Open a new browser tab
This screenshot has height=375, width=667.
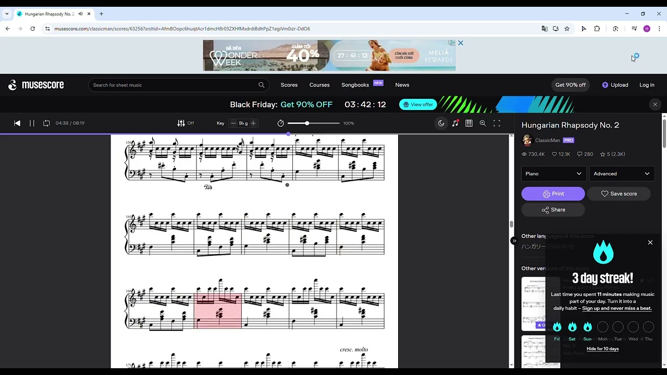tap(102, 14)
